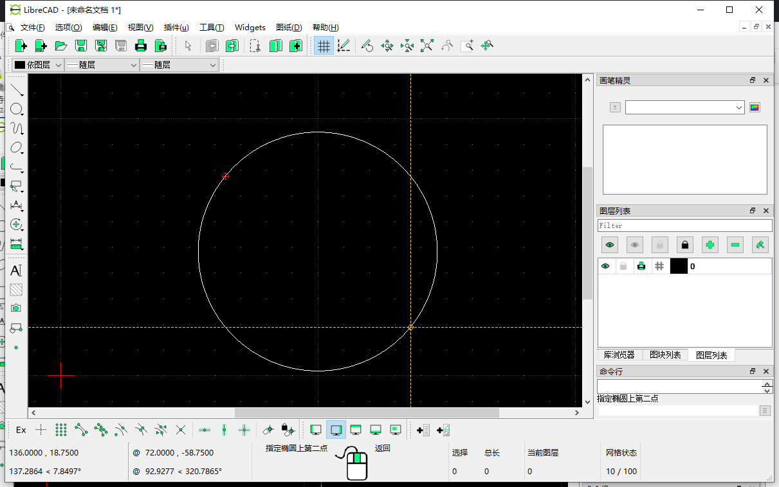Toggle snap on grid
779x487 pixels.
click(61, 430)
